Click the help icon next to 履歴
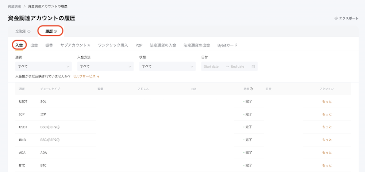The image size is (365, 172). coord(55,31)
